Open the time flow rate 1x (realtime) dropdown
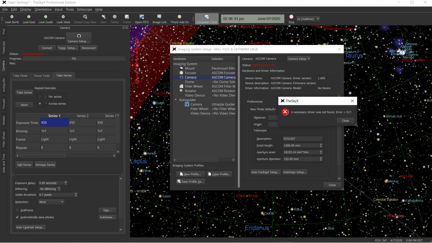 (308, 19)
